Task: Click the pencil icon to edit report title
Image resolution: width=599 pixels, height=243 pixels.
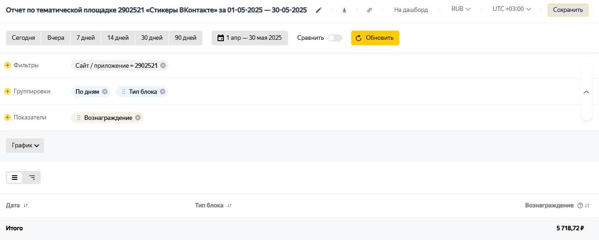Action: pyautogui.click(x=319, y=10)
